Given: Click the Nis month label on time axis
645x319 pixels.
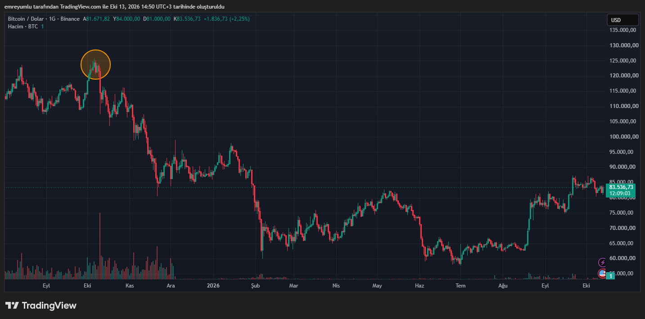Looking at the screenshot, I should 336,286.
